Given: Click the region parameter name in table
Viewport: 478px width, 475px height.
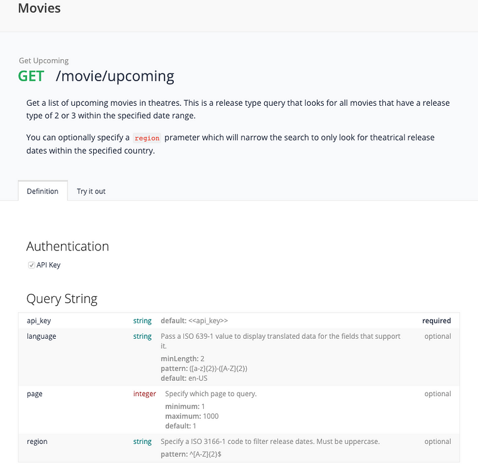Looking at the screenshot, I should click(37, 442).
